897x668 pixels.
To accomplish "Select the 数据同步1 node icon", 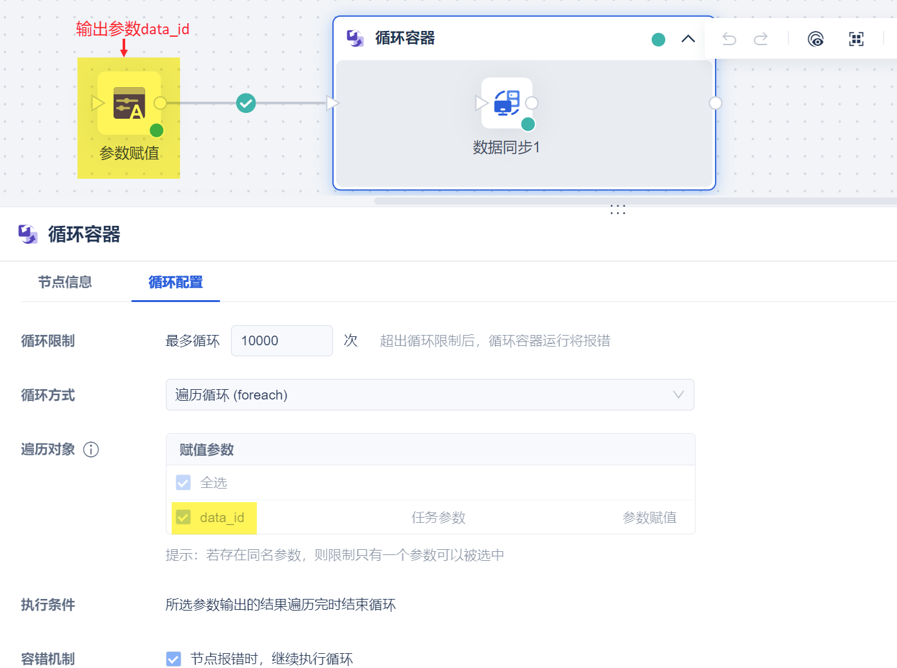I will point(507,103).
